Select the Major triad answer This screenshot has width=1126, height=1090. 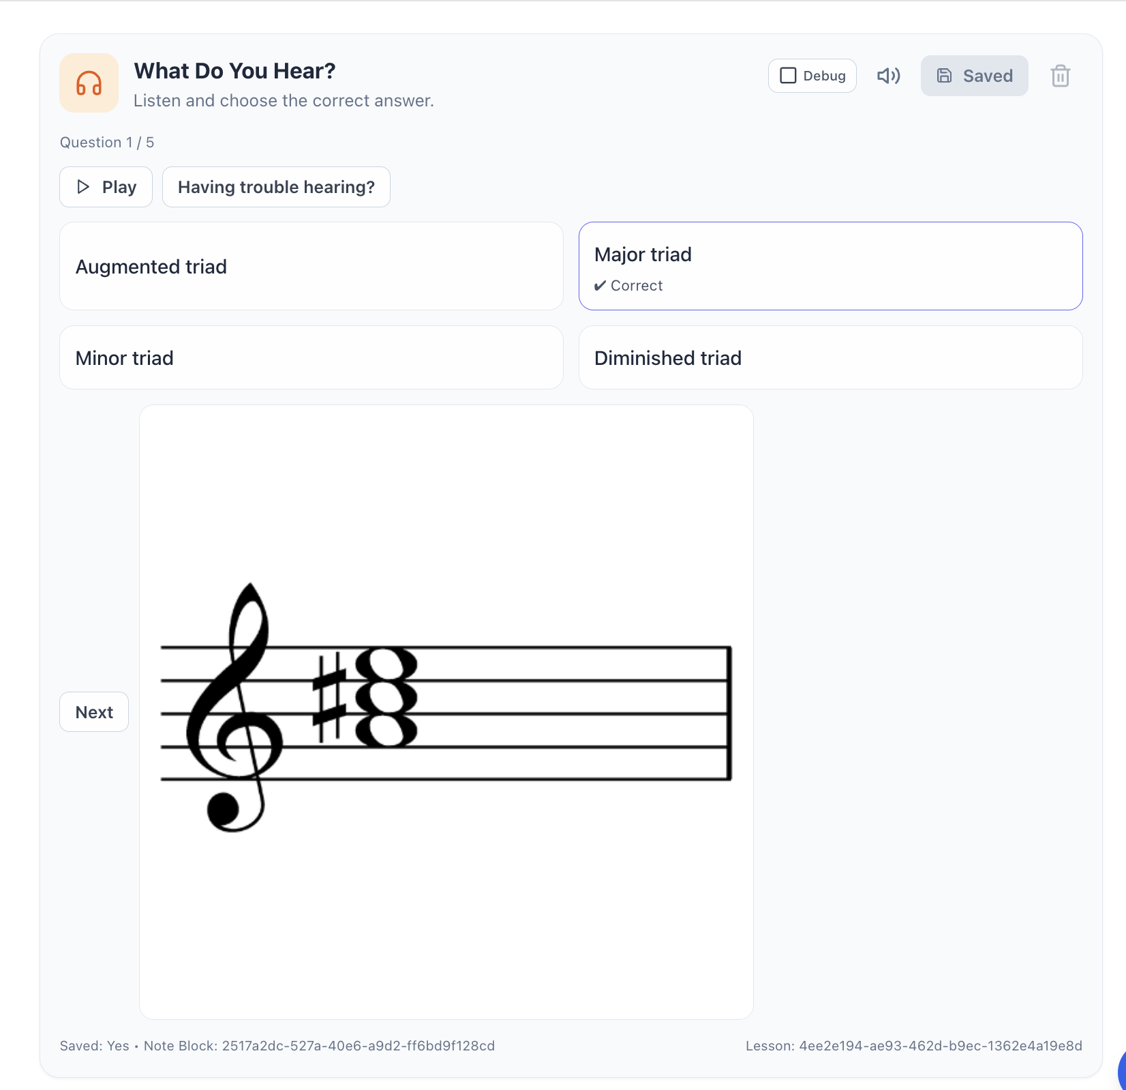pyautogui.click(x=830, y=266)
